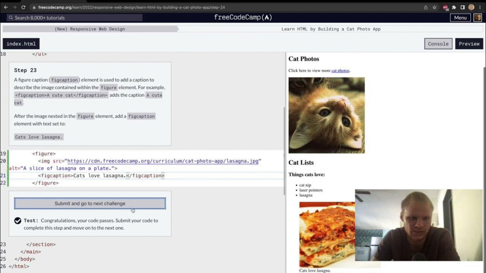Open the freeCodeCamp Menu dropdown

click(x=460, y=18)
